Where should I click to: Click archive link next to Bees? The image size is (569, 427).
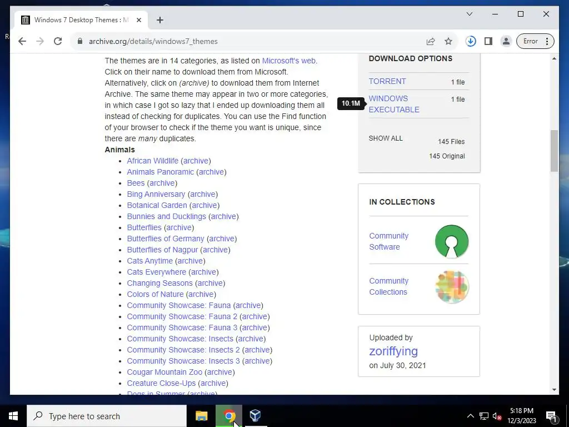(x=162, y=183)
